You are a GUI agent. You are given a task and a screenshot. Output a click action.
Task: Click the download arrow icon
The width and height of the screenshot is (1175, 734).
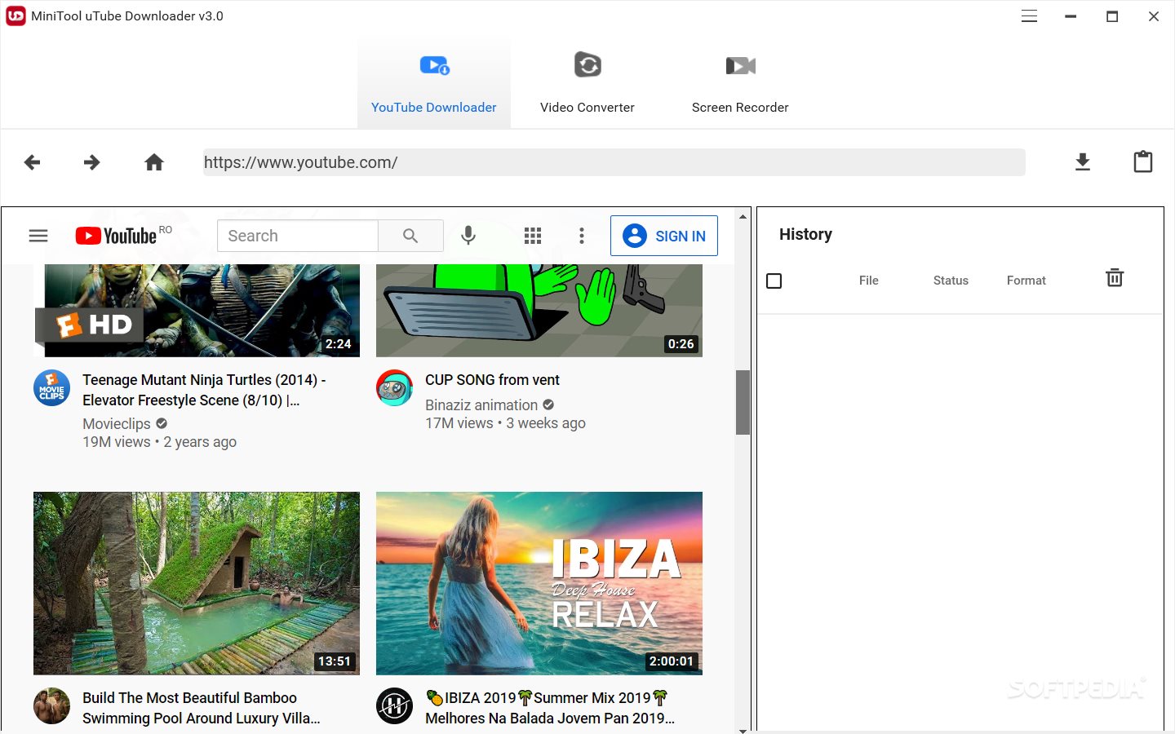point(1083,162)
